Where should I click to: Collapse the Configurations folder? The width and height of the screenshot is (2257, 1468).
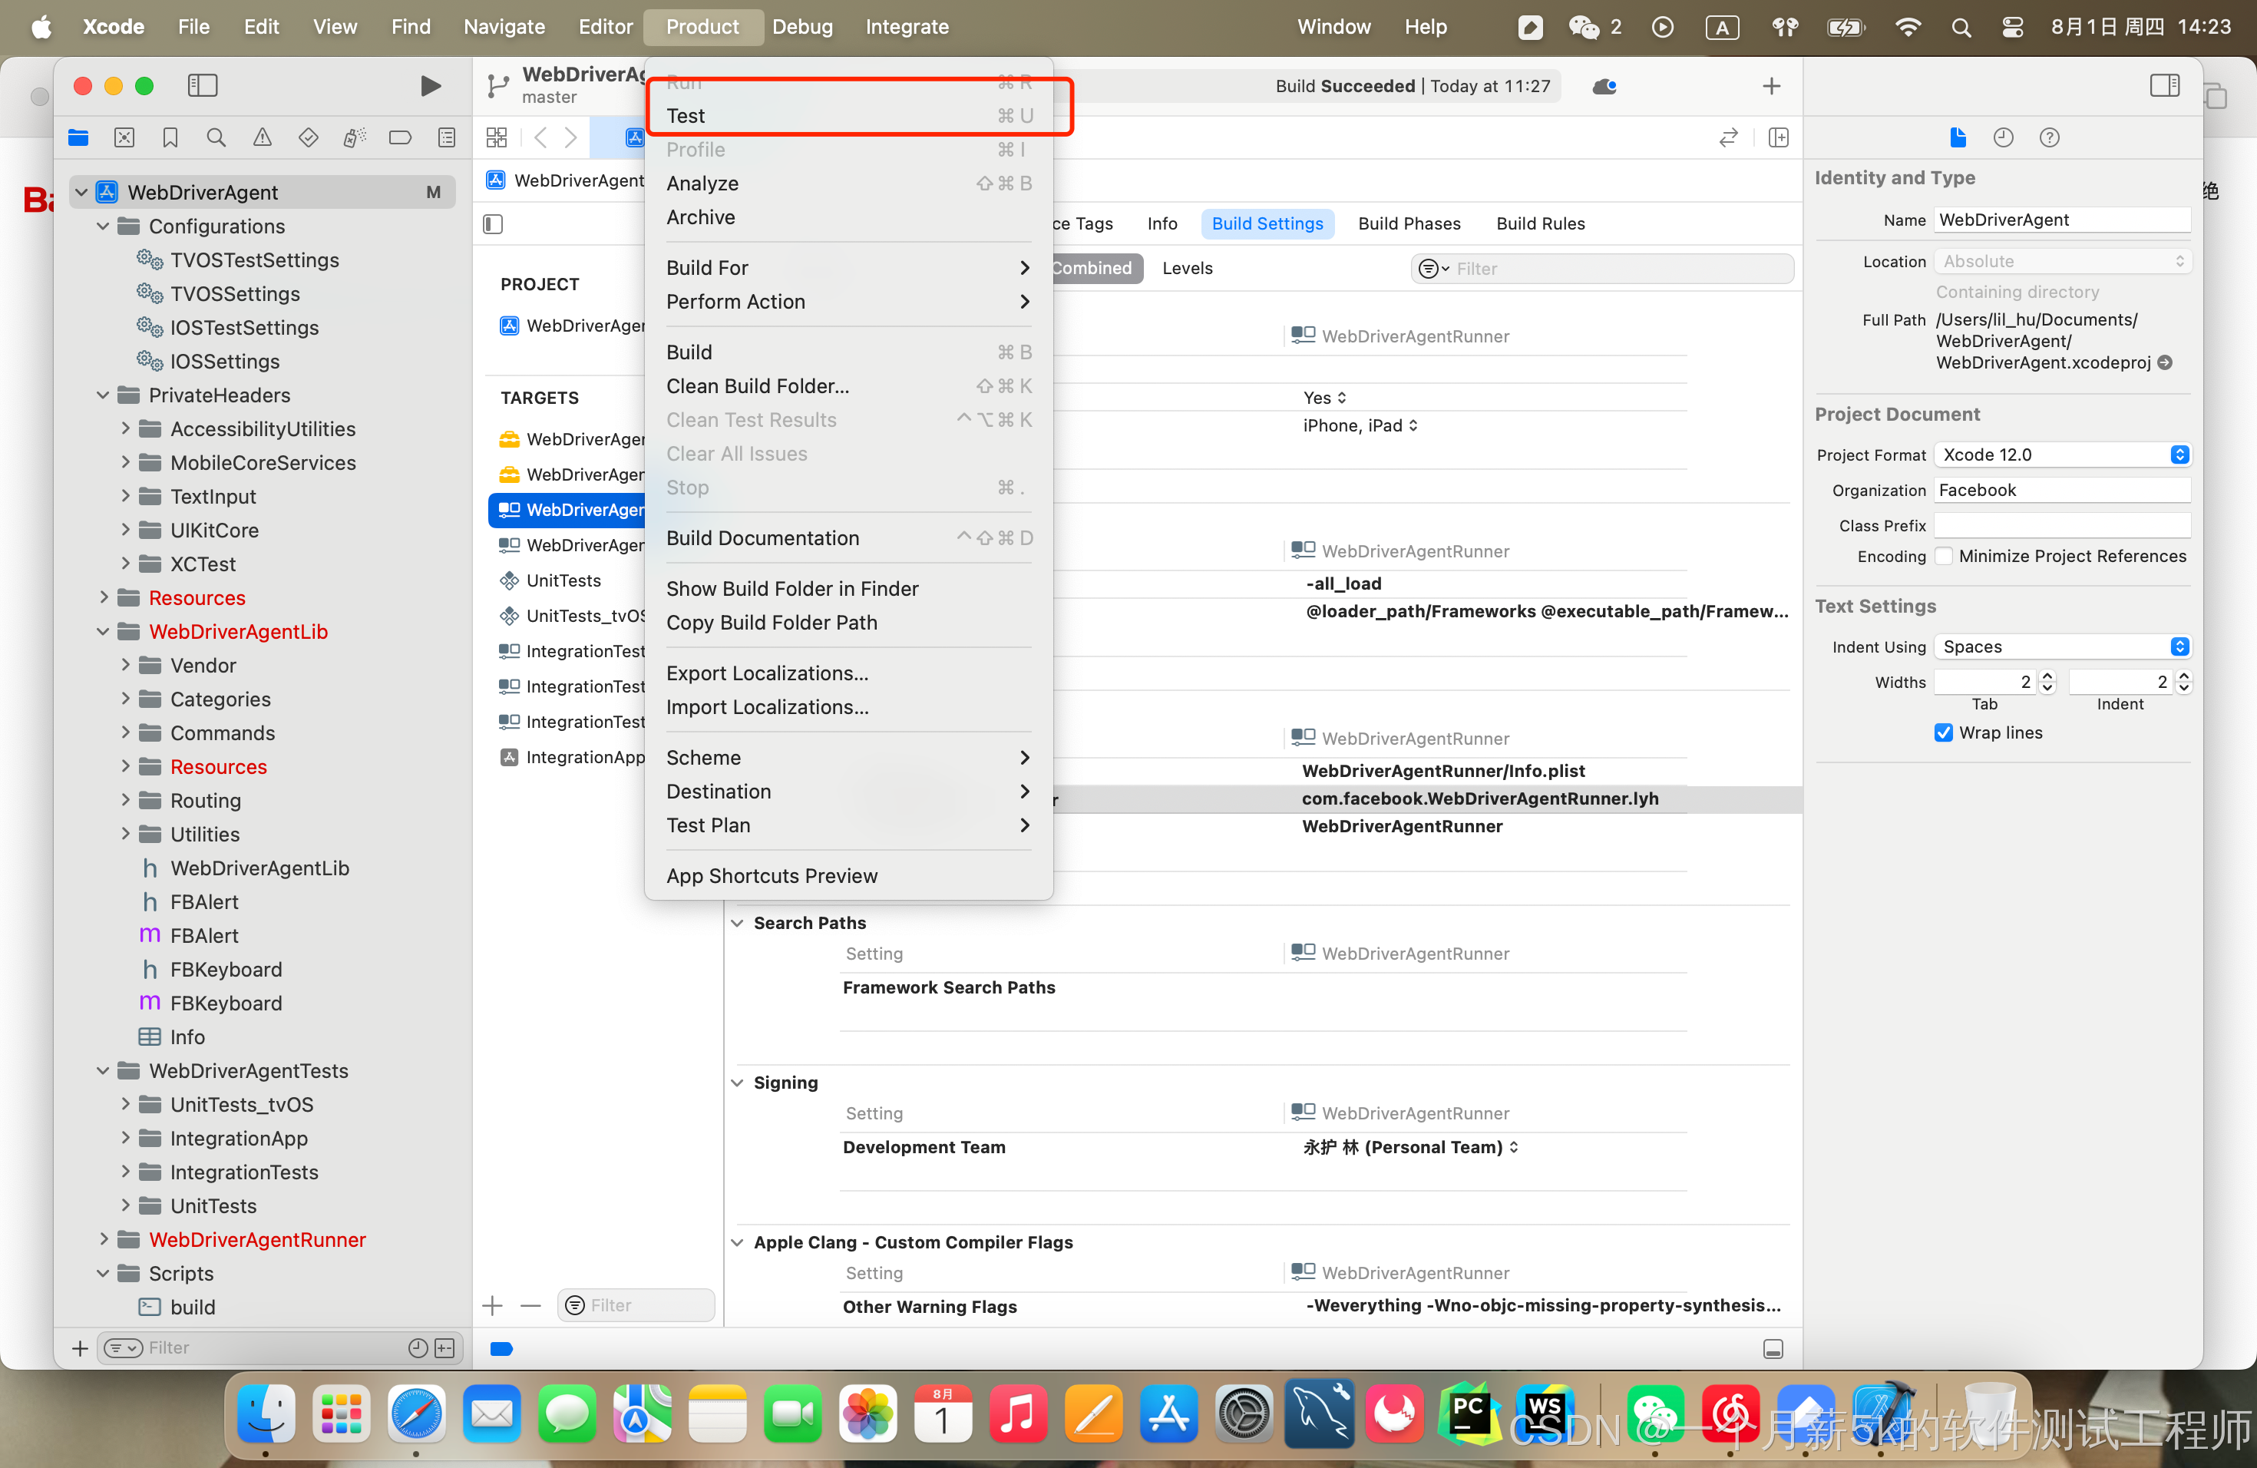pos(104,226)
